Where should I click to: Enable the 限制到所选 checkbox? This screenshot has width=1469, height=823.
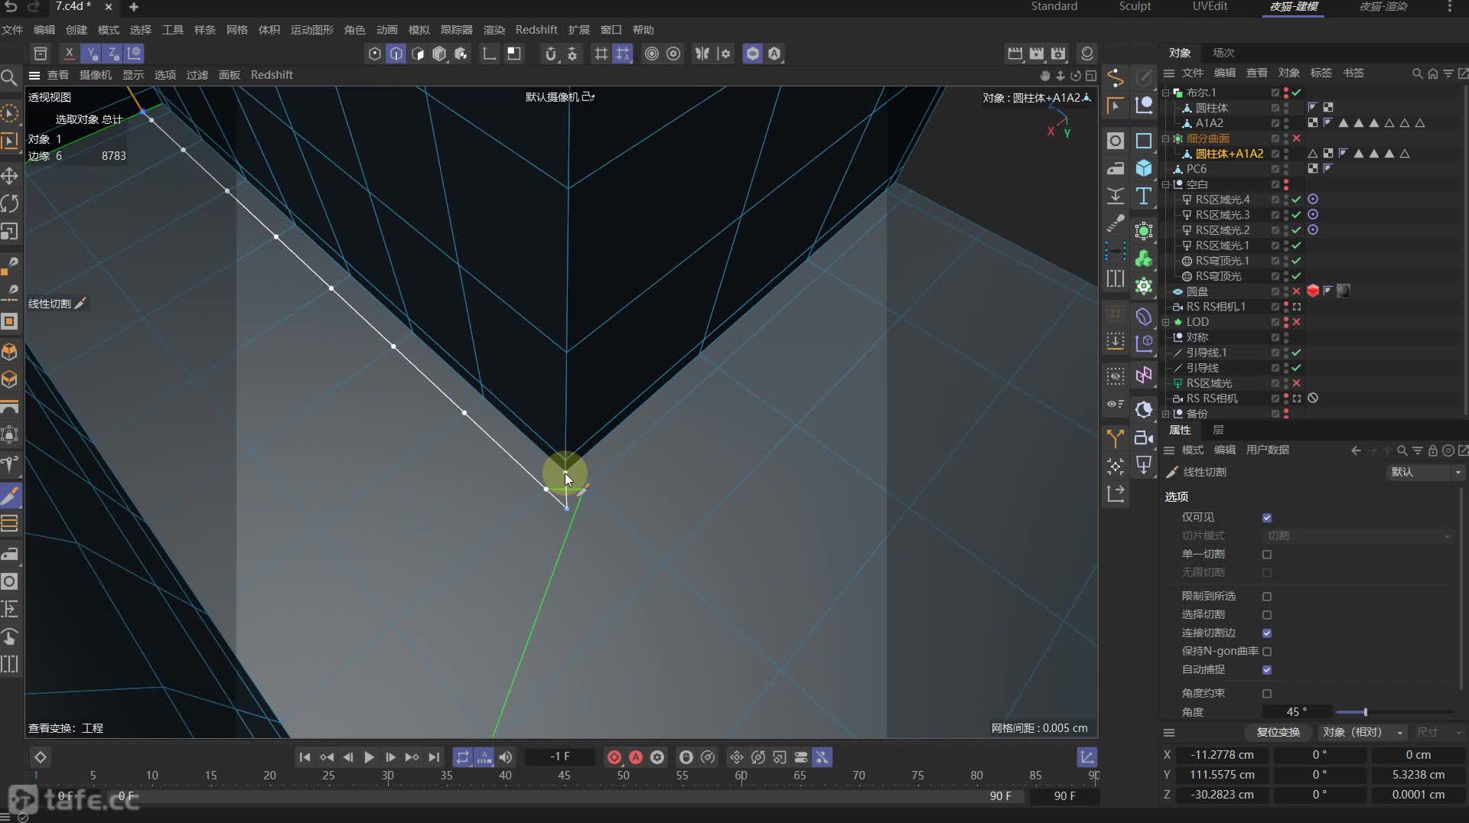pos(1267,597)
